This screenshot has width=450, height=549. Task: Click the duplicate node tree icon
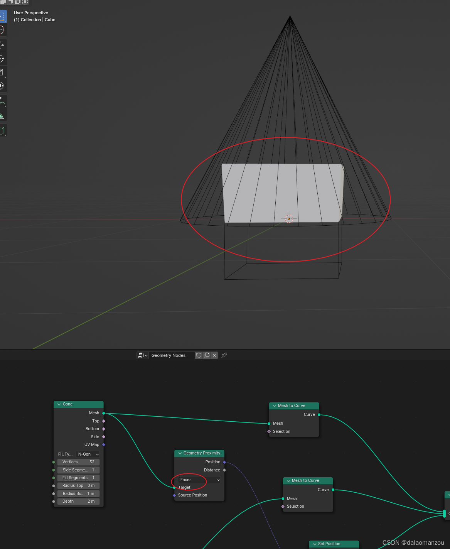tap(207, 355)
